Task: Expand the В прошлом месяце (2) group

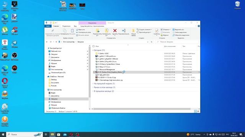Action: pyautogui.click(x=93, y=91)
